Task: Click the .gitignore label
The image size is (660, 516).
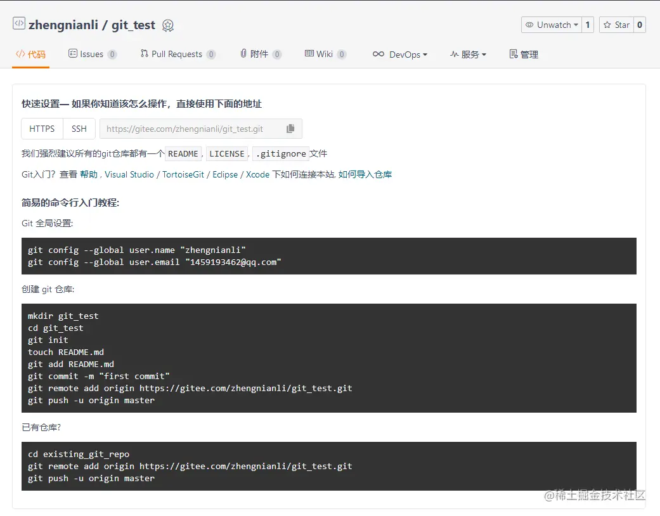Action: [x=281, y=154]
